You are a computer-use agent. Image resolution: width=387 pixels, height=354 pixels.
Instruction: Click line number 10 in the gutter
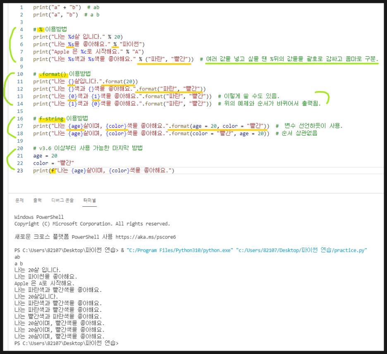[20, 74]
